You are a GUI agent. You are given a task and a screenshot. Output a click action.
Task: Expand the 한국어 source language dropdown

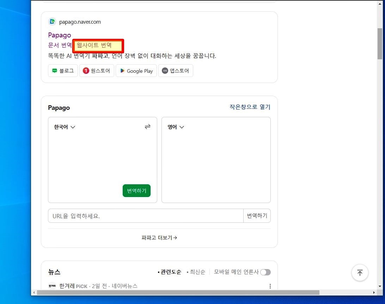65,127
